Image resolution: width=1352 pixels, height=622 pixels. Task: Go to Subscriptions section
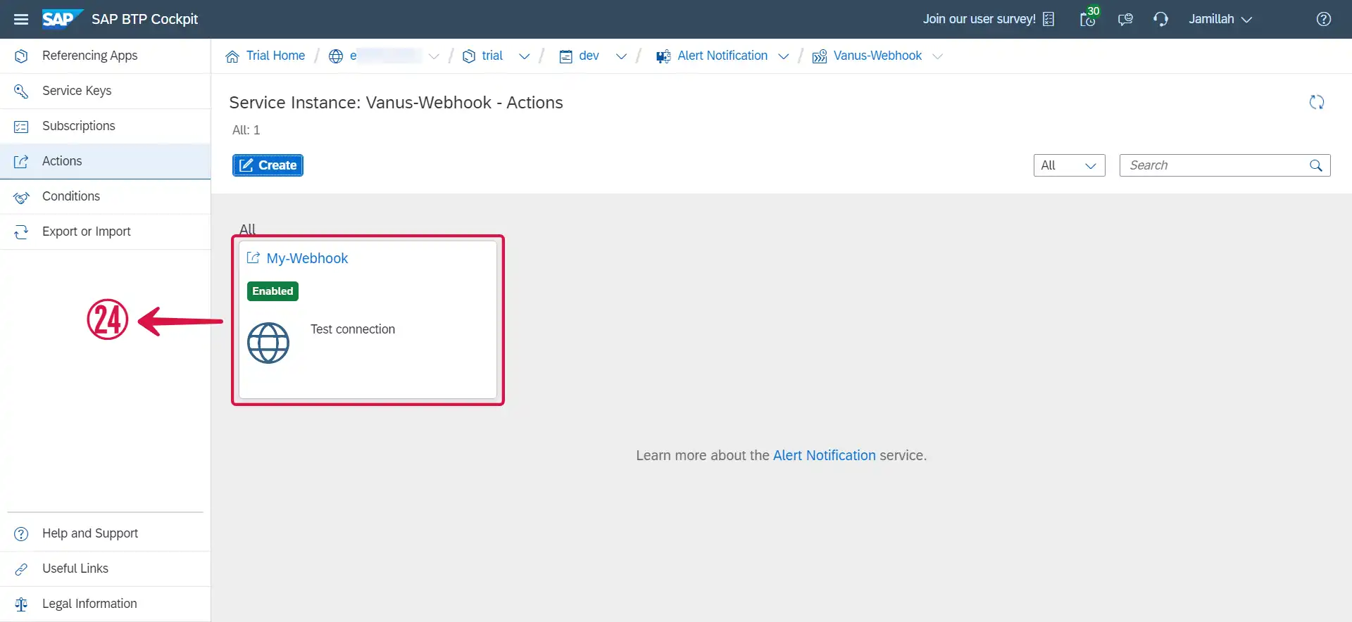tap(106, 126)
